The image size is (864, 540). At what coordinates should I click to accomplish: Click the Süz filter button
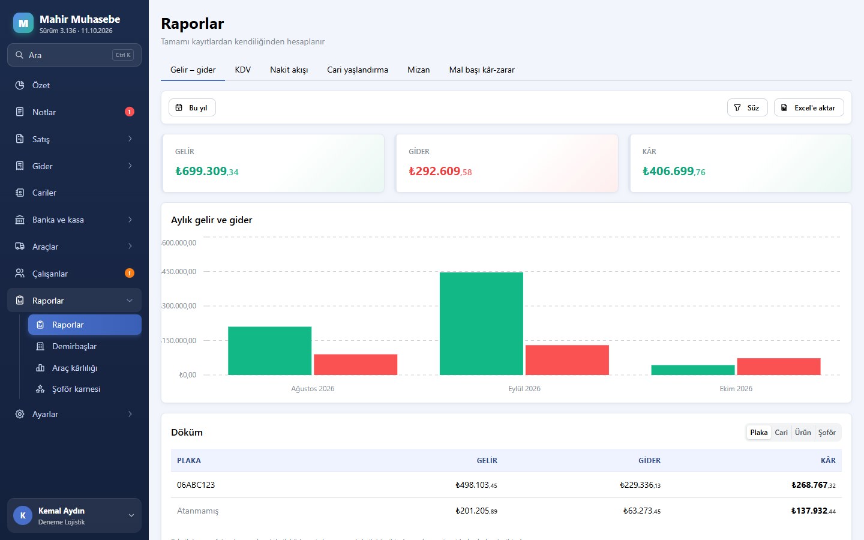(748, 107)
